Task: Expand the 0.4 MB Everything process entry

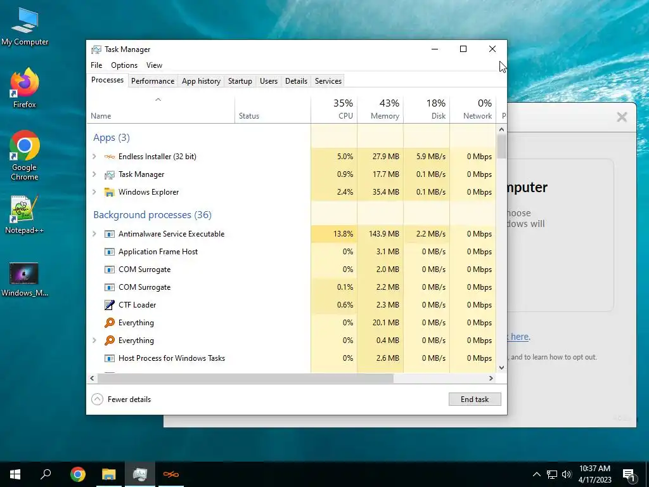Action: pyautogui.click(x=94, y=341)
